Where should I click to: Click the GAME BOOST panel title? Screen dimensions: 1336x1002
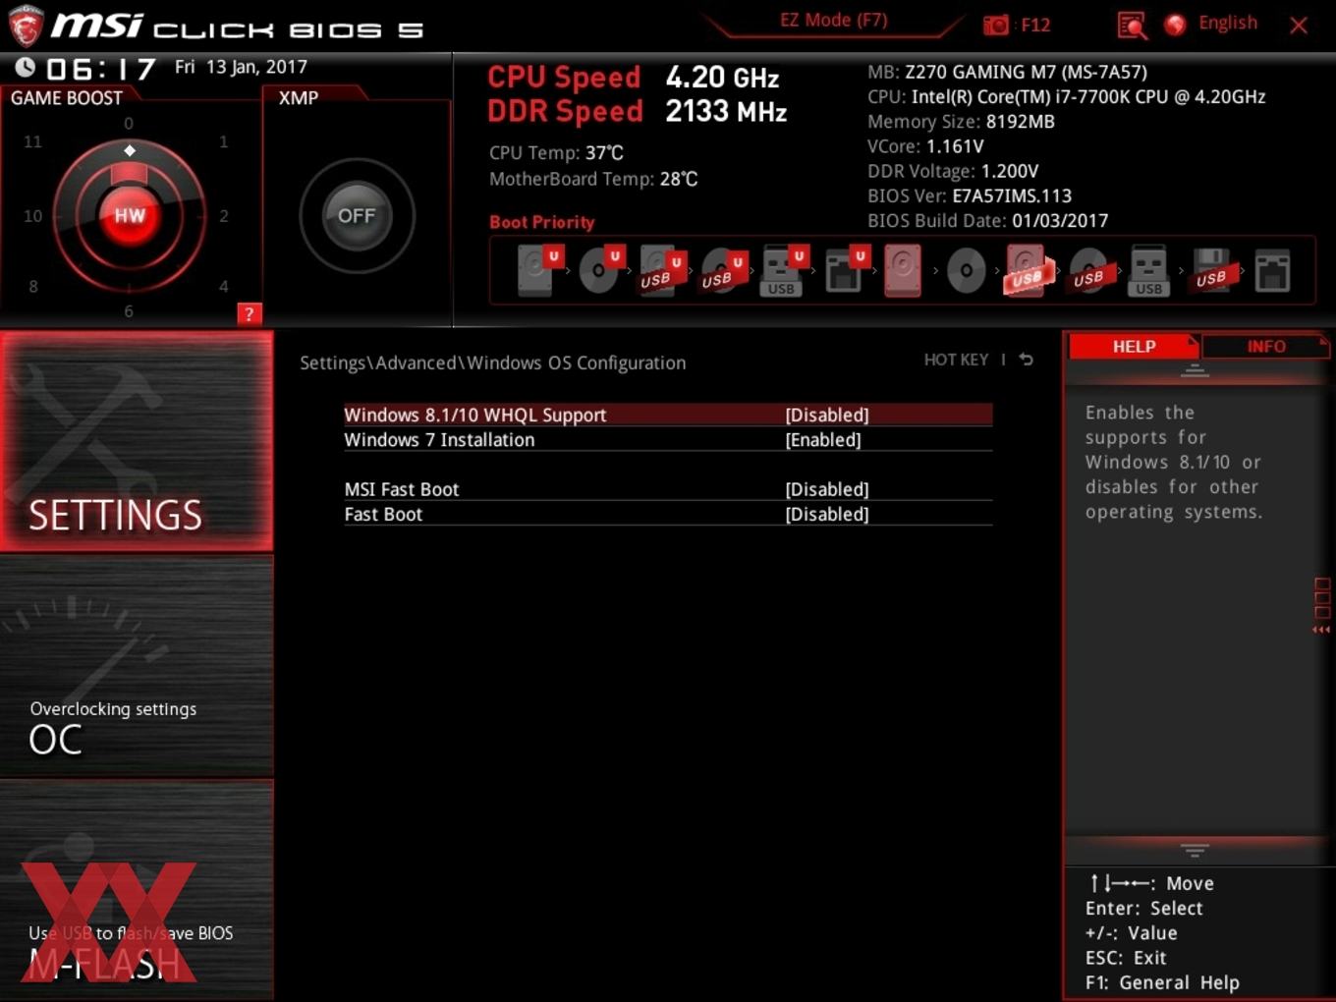pos(67,98)
